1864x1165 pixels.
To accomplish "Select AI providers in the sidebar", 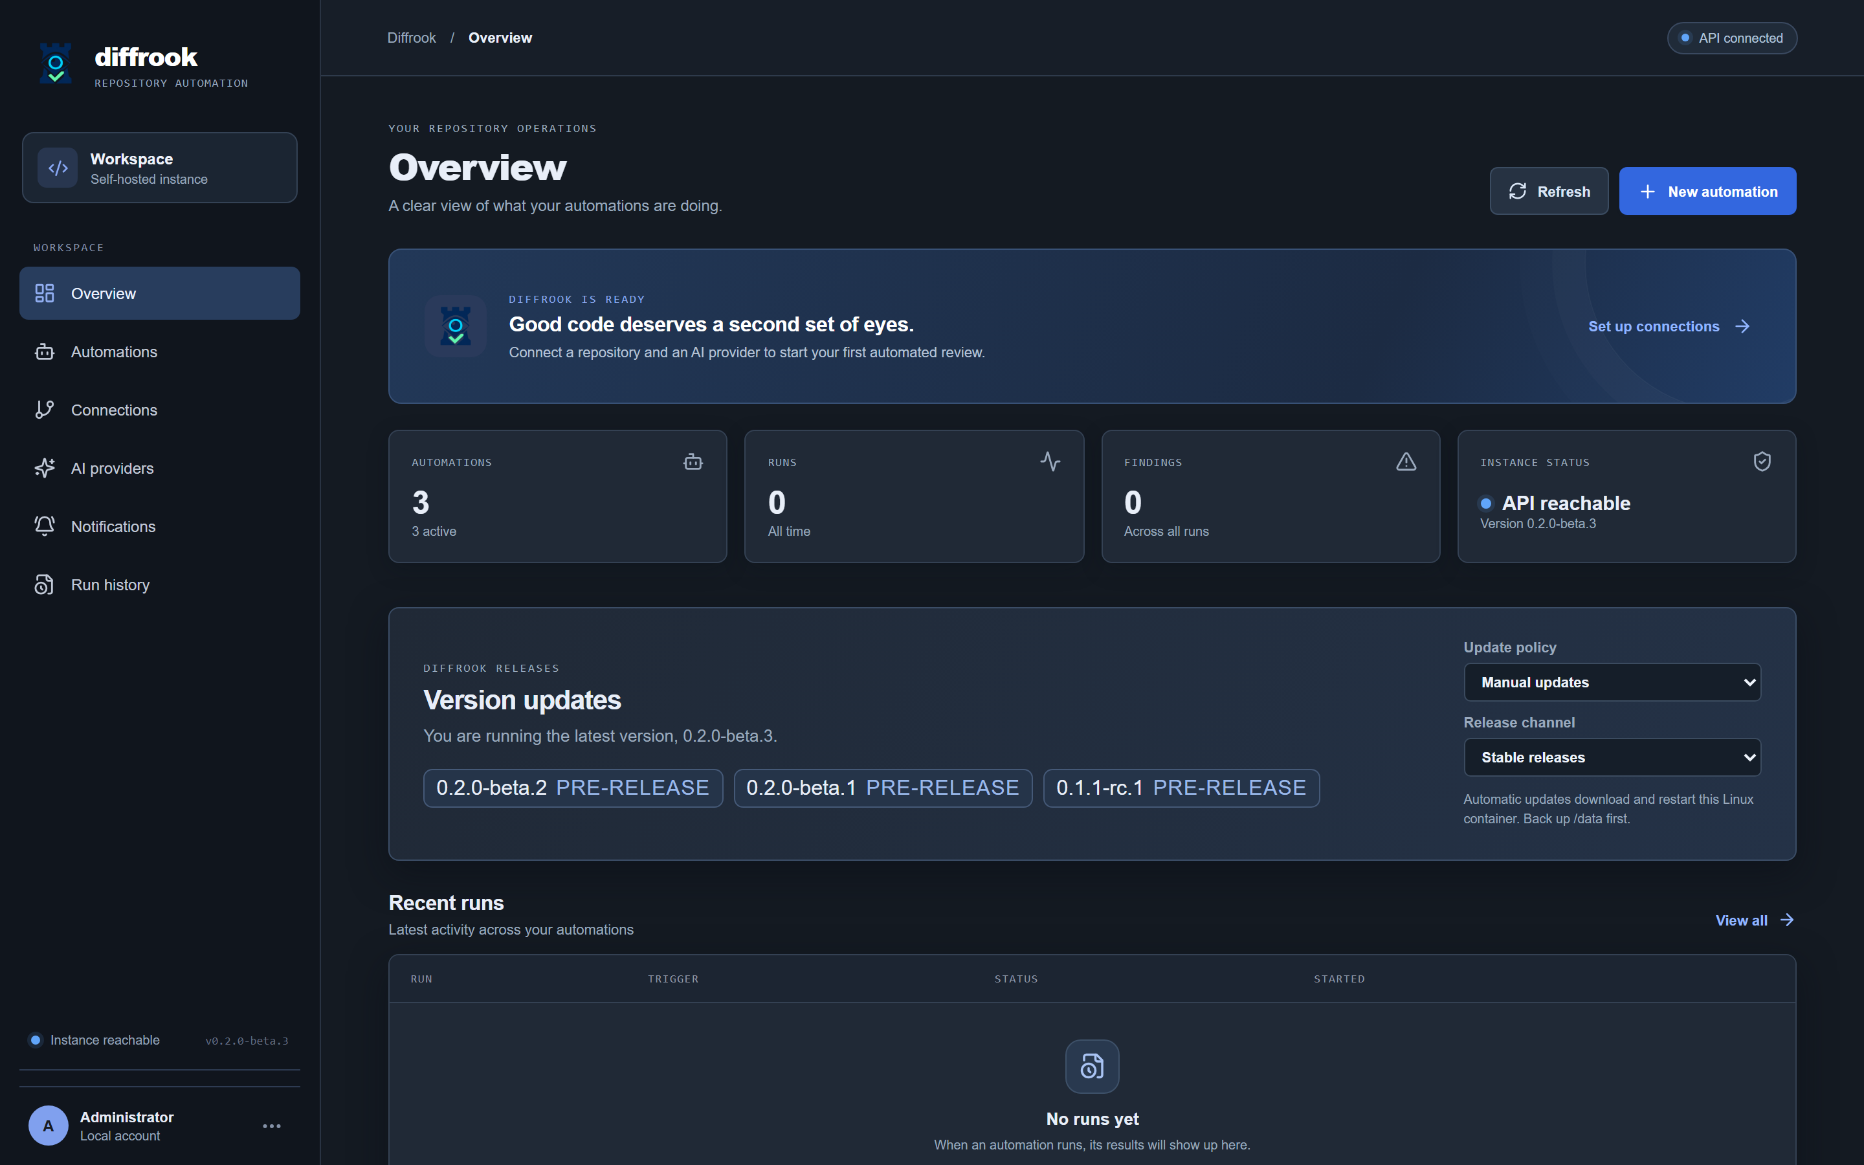I will coord(159,469).
